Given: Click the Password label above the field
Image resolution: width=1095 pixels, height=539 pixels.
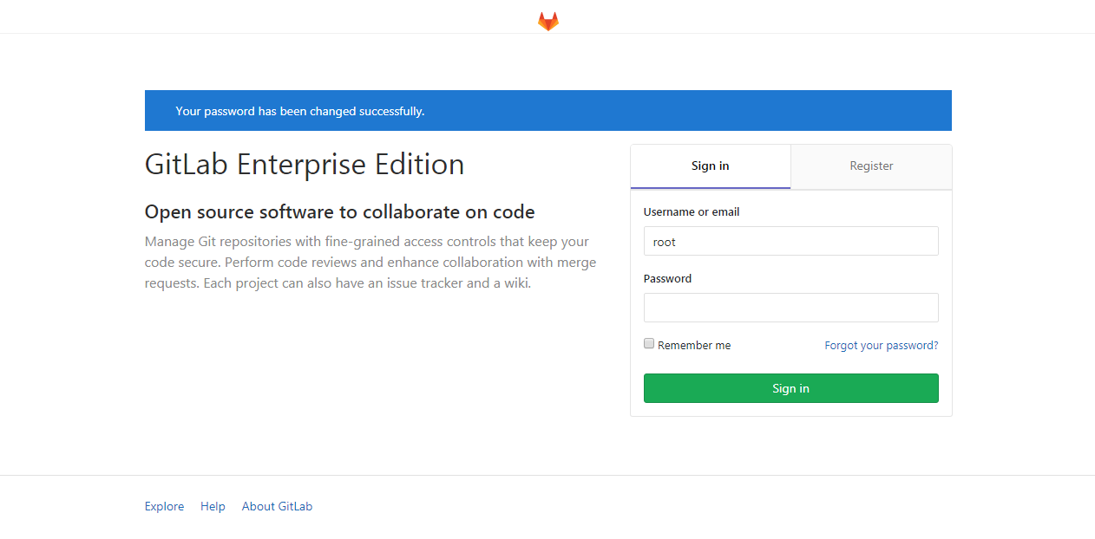Looking at the screenshot, I should pyautogui.click(x=667, y=278).
